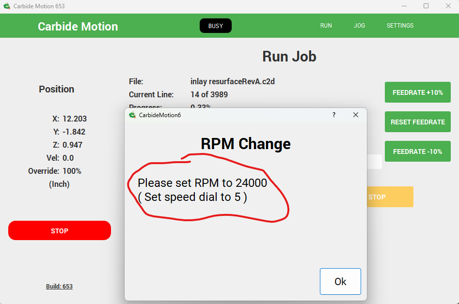Screen dimensions: 459x304
Task: Click the Carbide Motion header title
Action: 78,27
